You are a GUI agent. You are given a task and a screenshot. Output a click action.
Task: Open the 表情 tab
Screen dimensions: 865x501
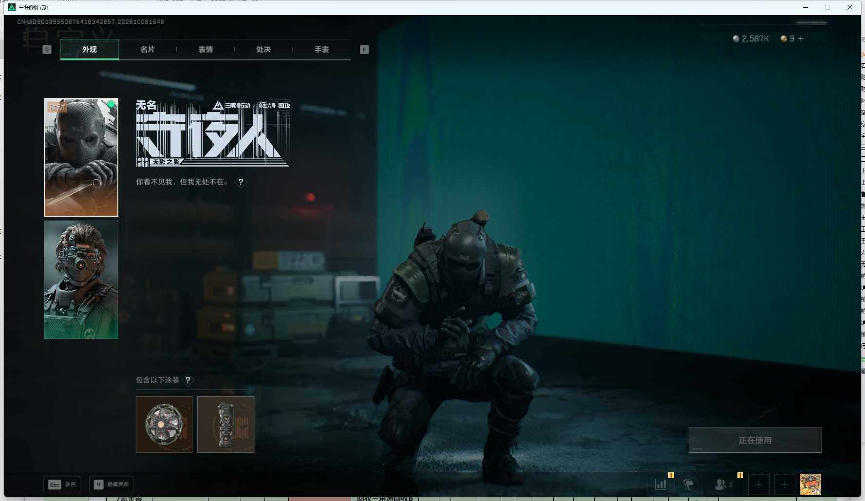point(205,49)
